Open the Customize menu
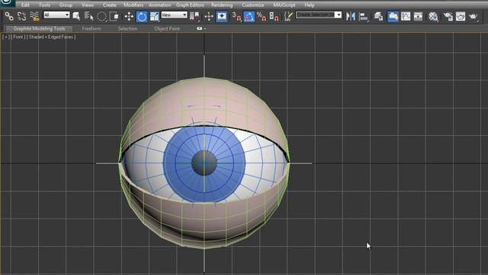 coord(253,5)
